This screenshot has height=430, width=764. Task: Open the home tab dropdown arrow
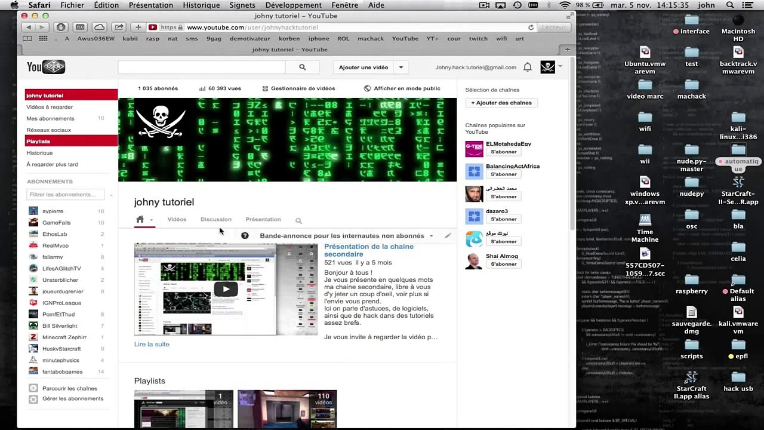pyautogui.click(x=152, y=220)
